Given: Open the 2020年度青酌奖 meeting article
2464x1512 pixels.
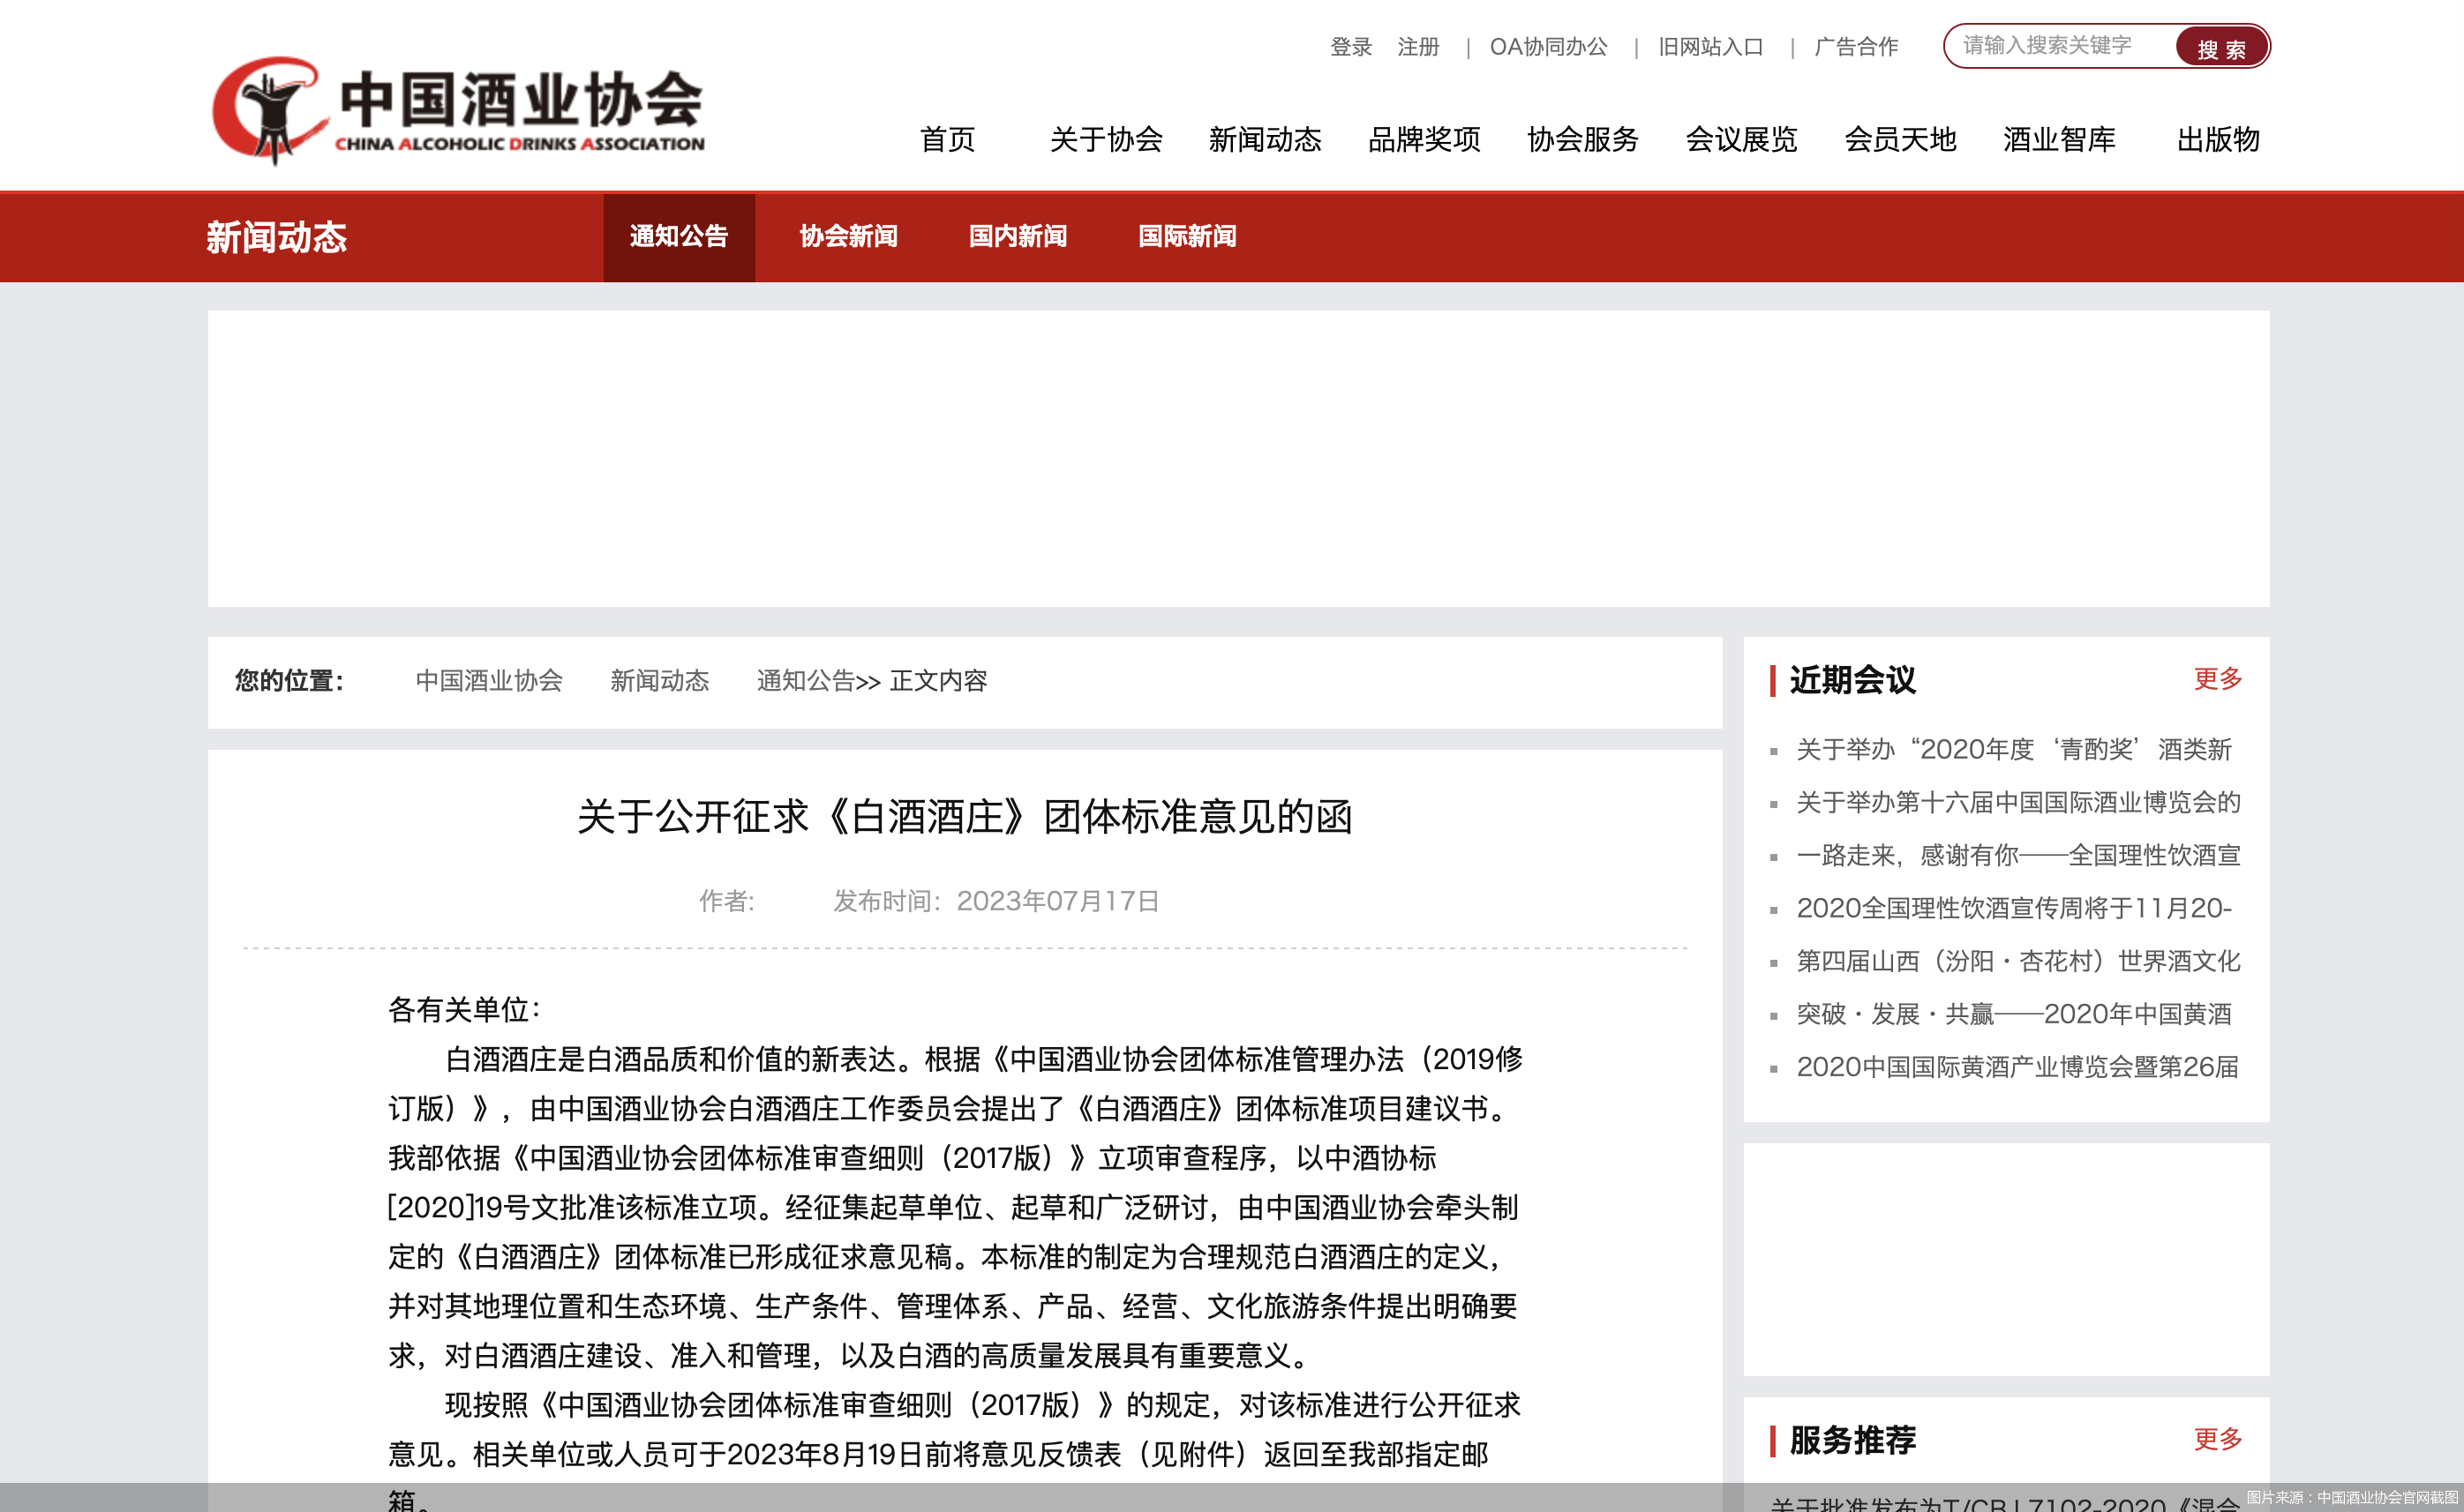Looking at the screenshot, I should 2016,750.
